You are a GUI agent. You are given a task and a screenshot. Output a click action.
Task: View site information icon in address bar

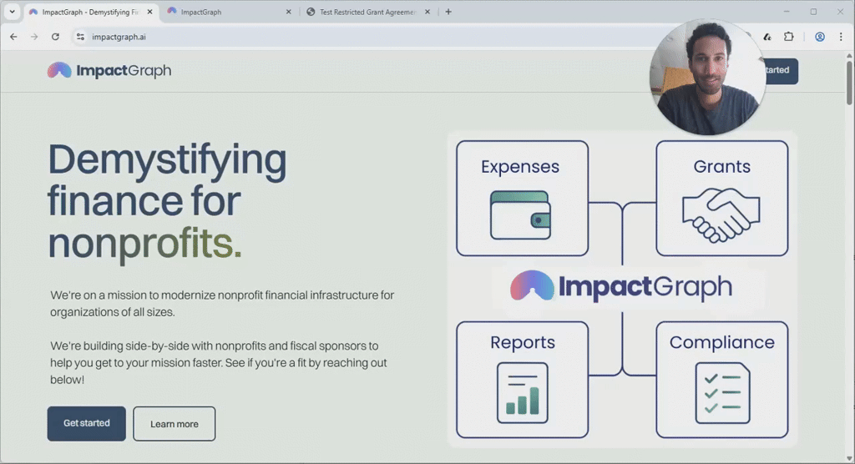tap(80, 37)
